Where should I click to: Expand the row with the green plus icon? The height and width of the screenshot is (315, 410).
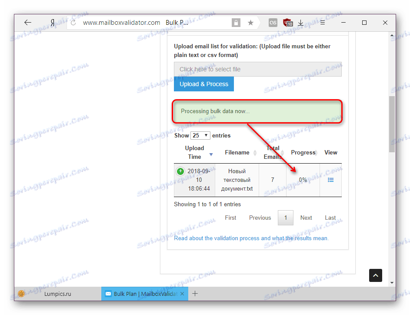pos(180,171)
